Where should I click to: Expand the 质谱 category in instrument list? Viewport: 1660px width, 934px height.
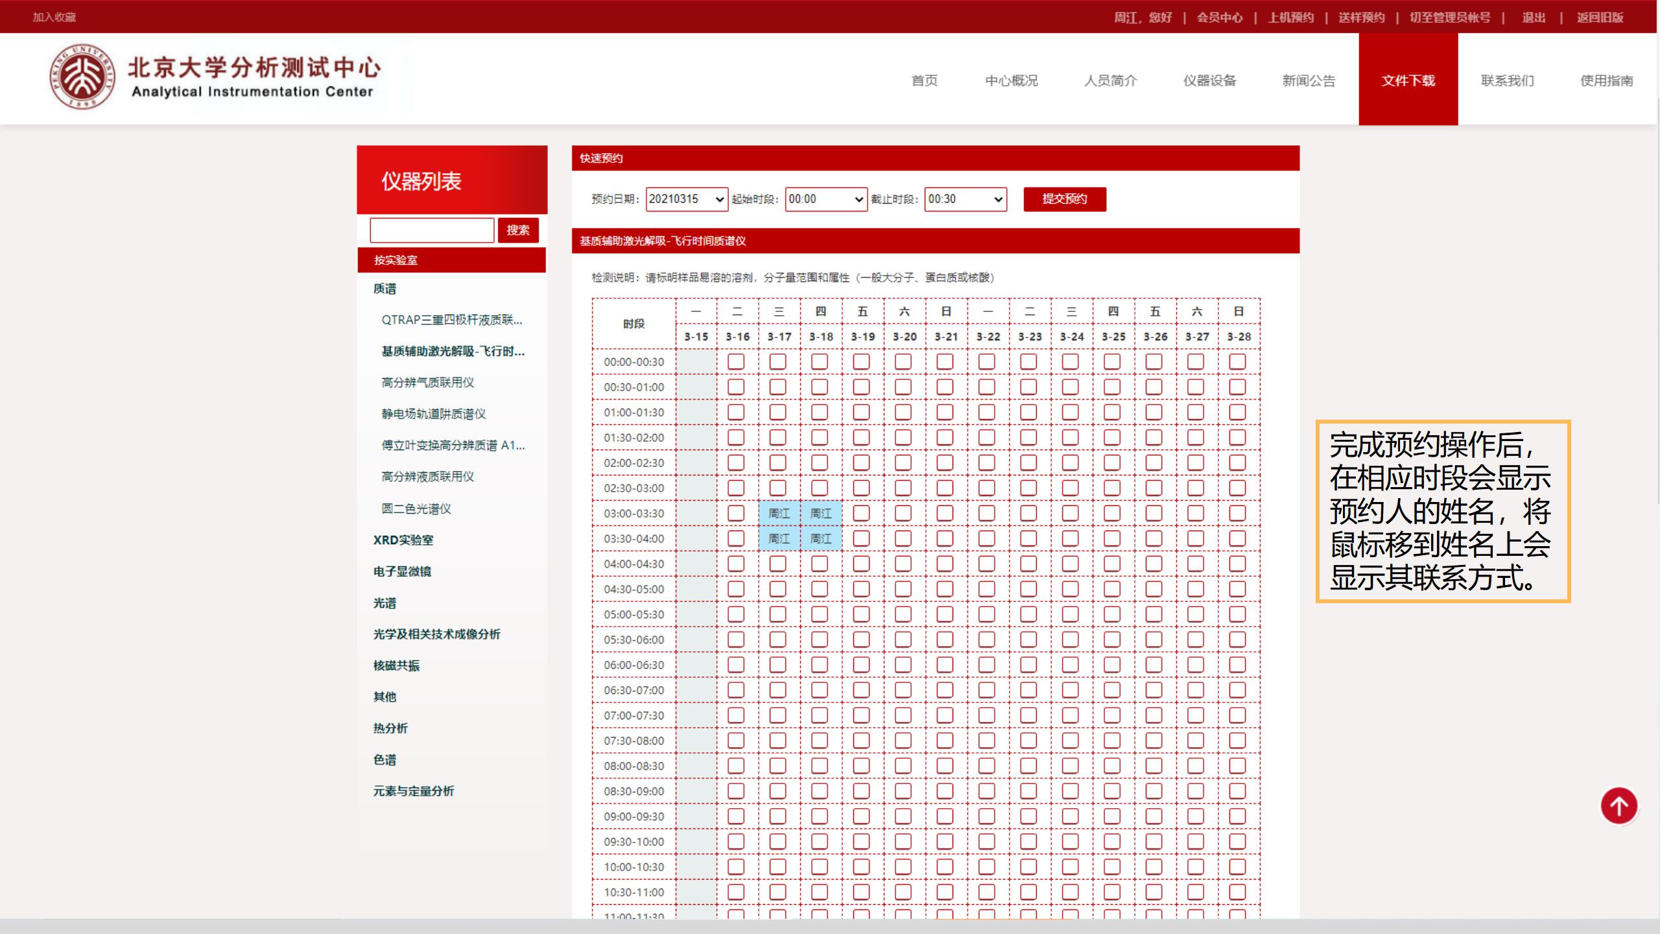click(x=385, y=289)
